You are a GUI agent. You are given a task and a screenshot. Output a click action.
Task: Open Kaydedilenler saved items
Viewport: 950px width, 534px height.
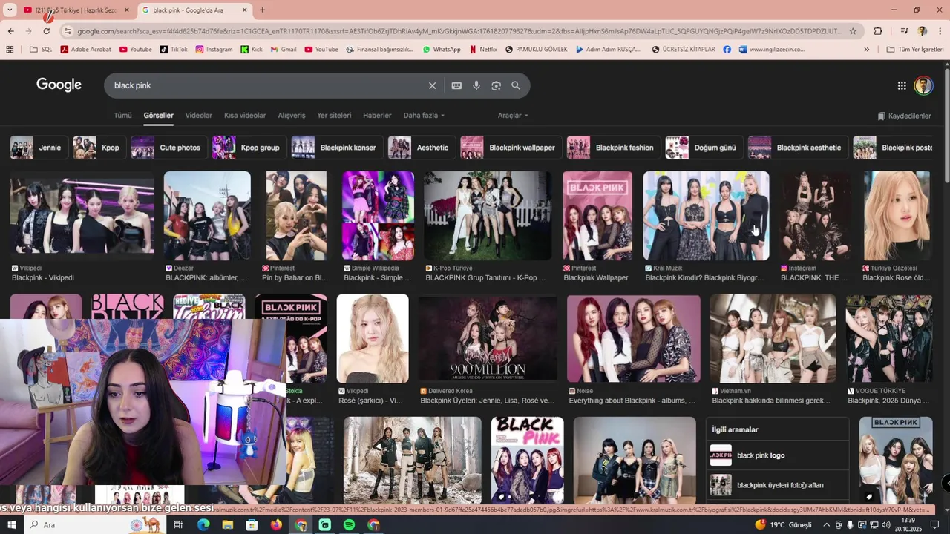click(x=904, y=116)
